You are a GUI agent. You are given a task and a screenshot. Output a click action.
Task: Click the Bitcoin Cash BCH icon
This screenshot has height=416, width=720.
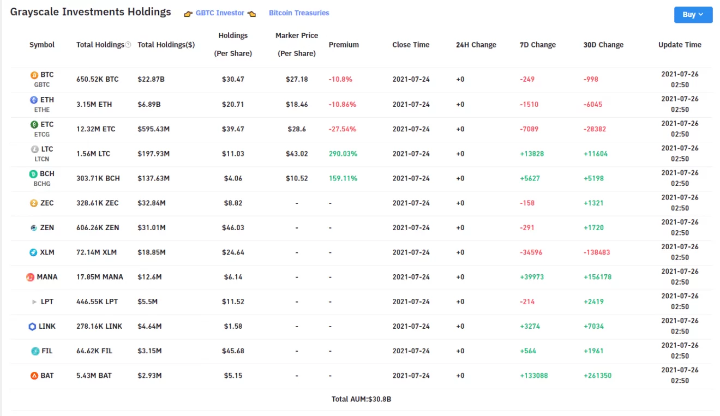(34, 174)
